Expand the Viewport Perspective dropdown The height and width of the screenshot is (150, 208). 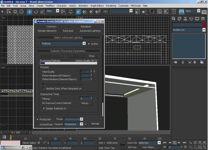(x=81, y=124)
